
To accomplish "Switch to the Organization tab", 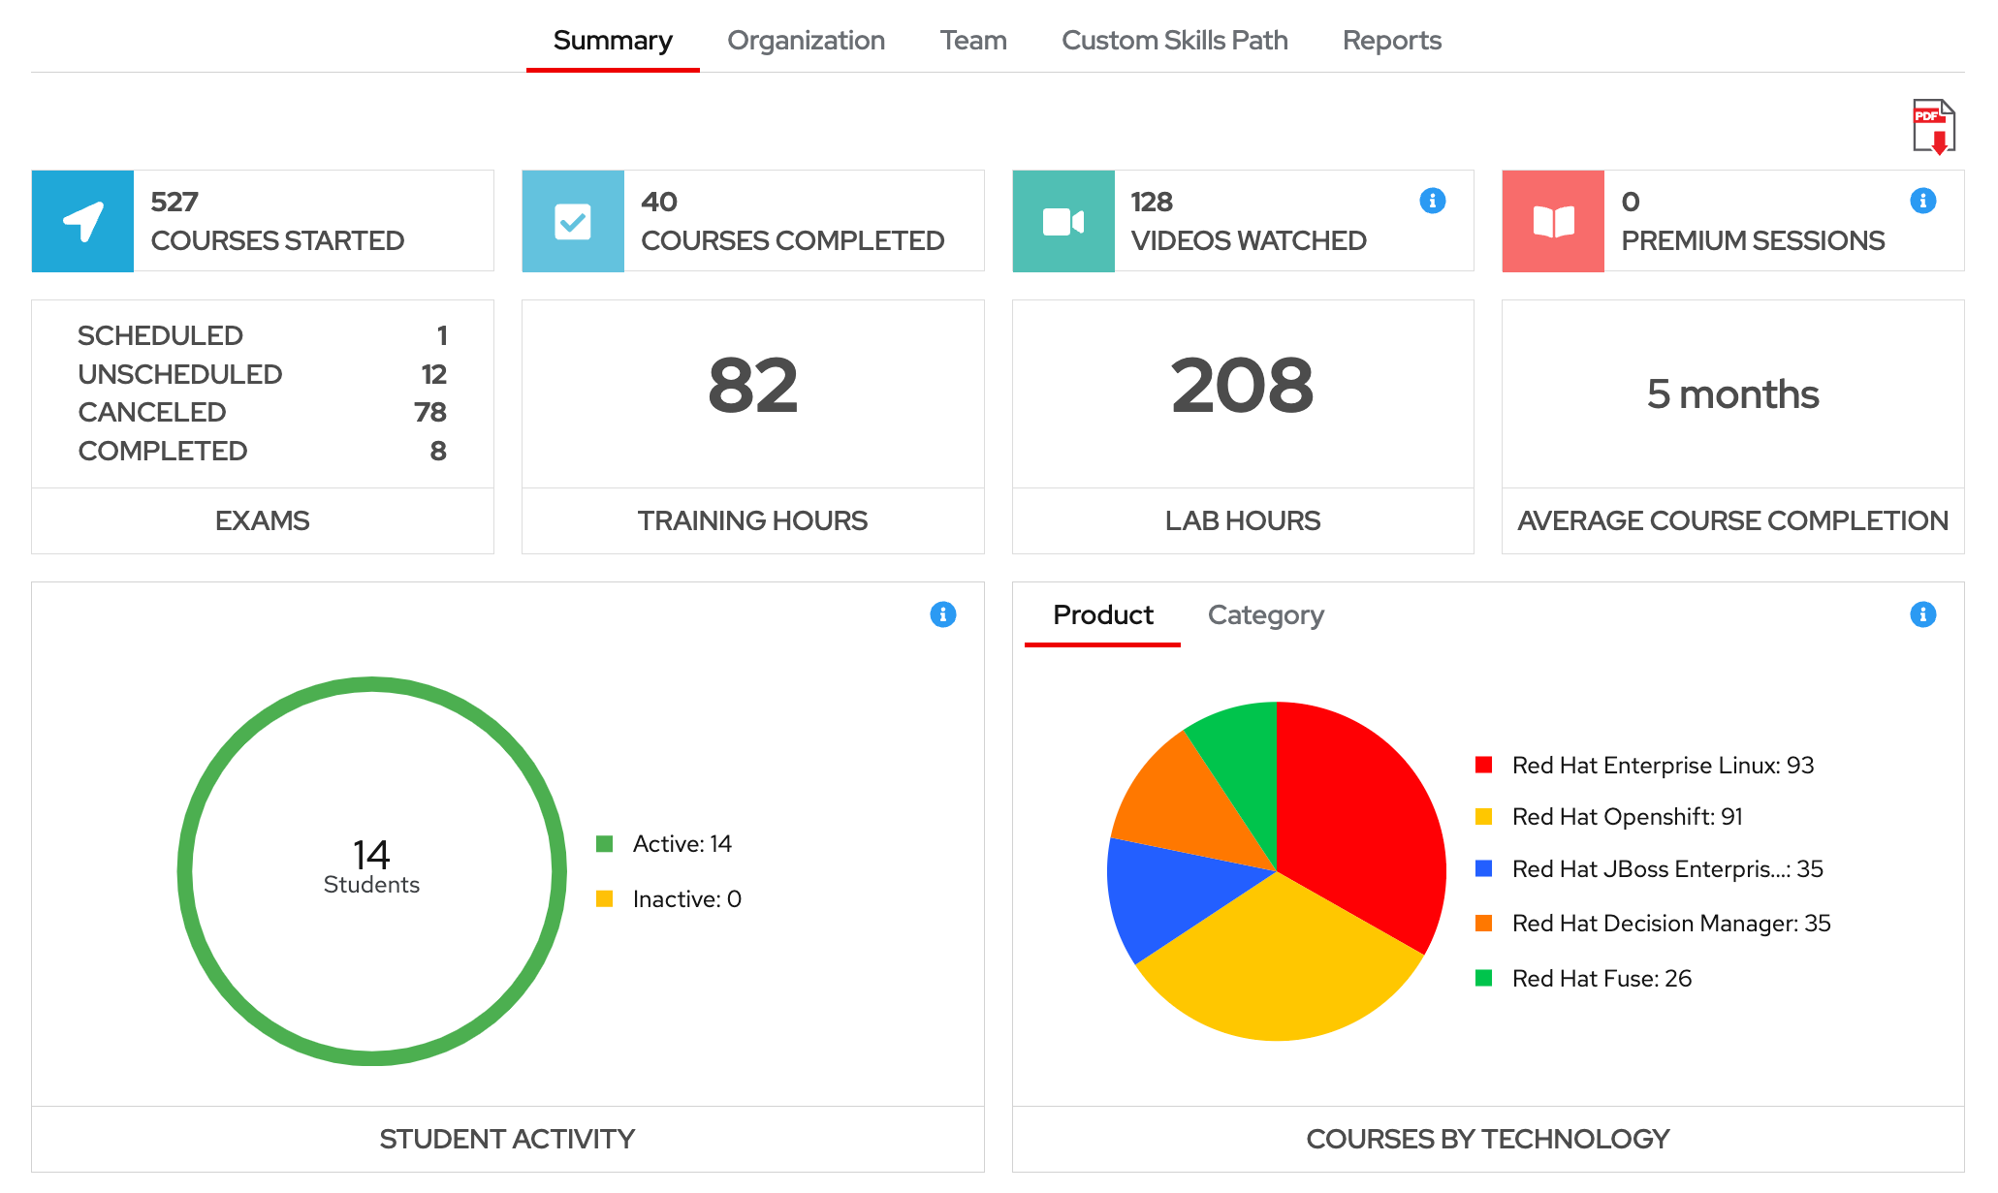I will 806,41.
